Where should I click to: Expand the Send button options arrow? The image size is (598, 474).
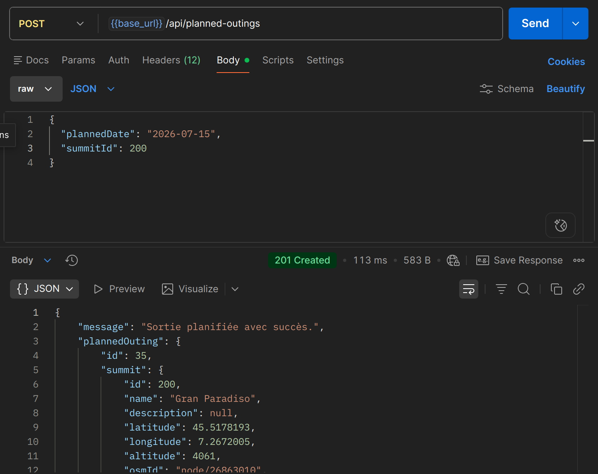pyautogui.click(x=575, y=24)
